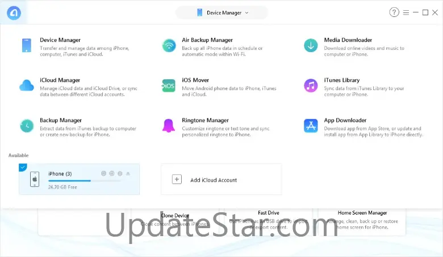Click the plus icon for adding iCloud

177,179
